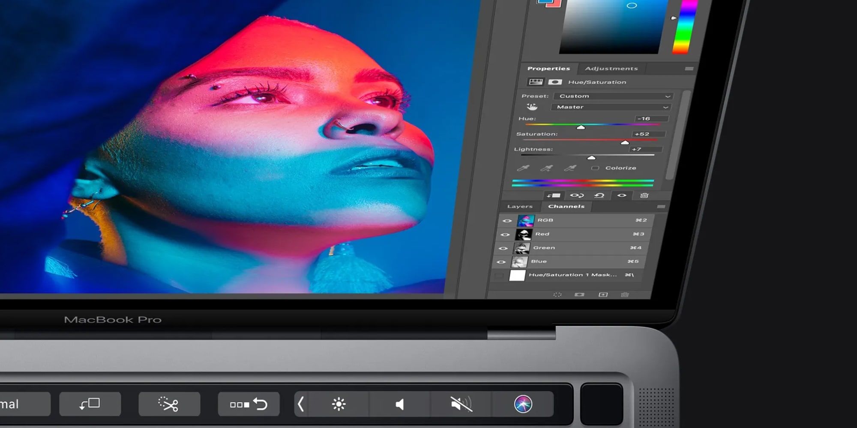Select the Hue/Saturation adjustment icon in Properties

(x=536, y=82)
